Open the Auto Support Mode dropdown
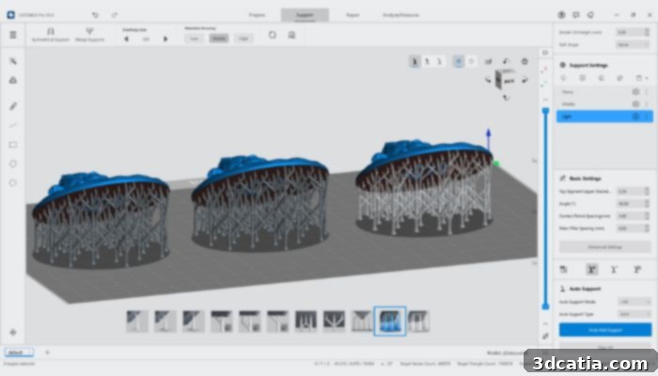Viewport: 658px width, 376px height. (634, 302)
